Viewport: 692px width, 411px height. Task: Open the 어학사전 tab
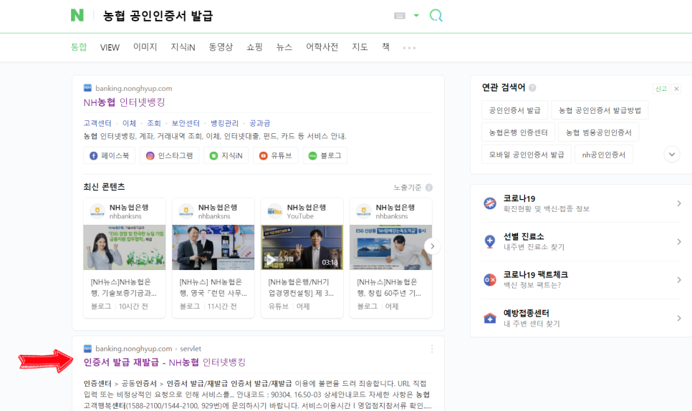(x=322, y=47)
